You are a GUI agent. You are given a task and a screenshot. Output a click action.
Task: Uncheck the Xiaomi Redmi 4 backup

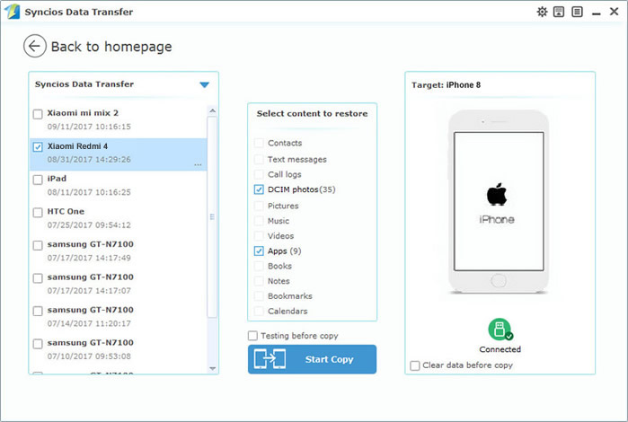(38, 147)
